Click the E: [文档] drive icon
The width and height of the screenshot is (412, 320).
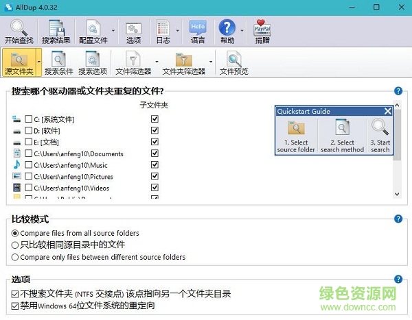pos(16,143)
